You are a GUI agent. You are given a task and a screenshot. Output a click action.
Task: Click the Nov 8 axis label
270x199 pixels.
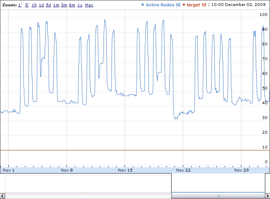click(67, 170)
